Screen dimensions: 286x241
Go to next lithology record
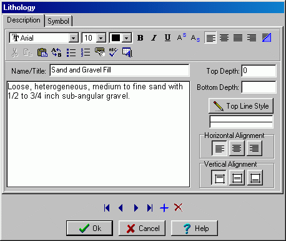point(136,208)
